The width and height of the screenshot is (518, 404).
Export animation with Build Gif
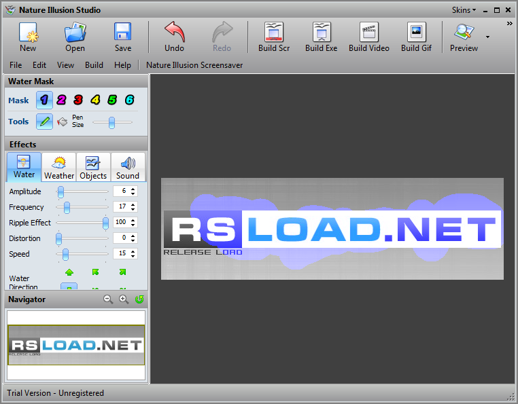(x=416, y=37)
